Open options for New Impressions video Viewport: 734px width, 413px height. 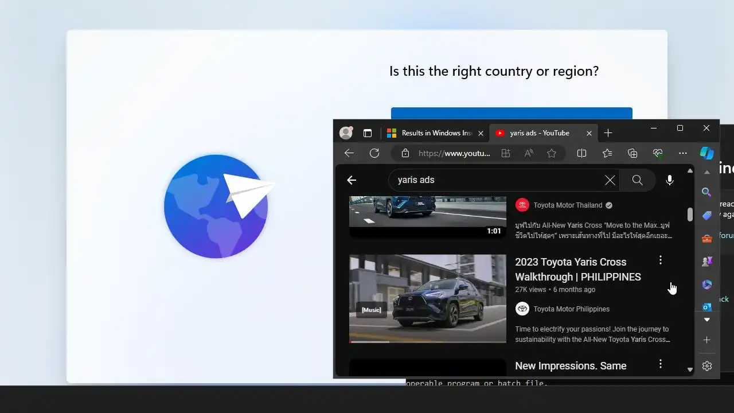click(661, 364)
